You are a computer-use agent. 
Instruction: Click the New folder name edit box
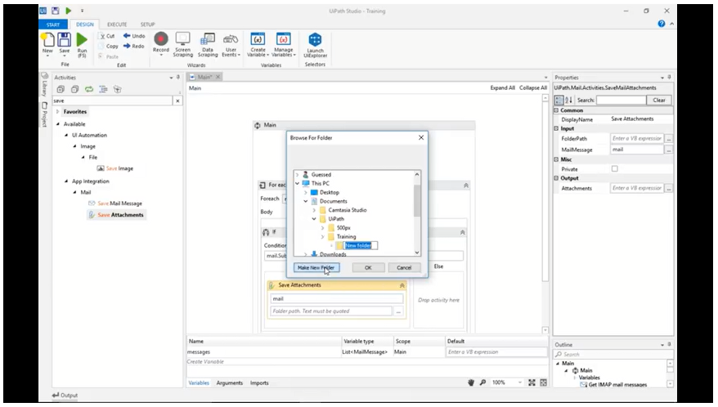pos(361,246)
